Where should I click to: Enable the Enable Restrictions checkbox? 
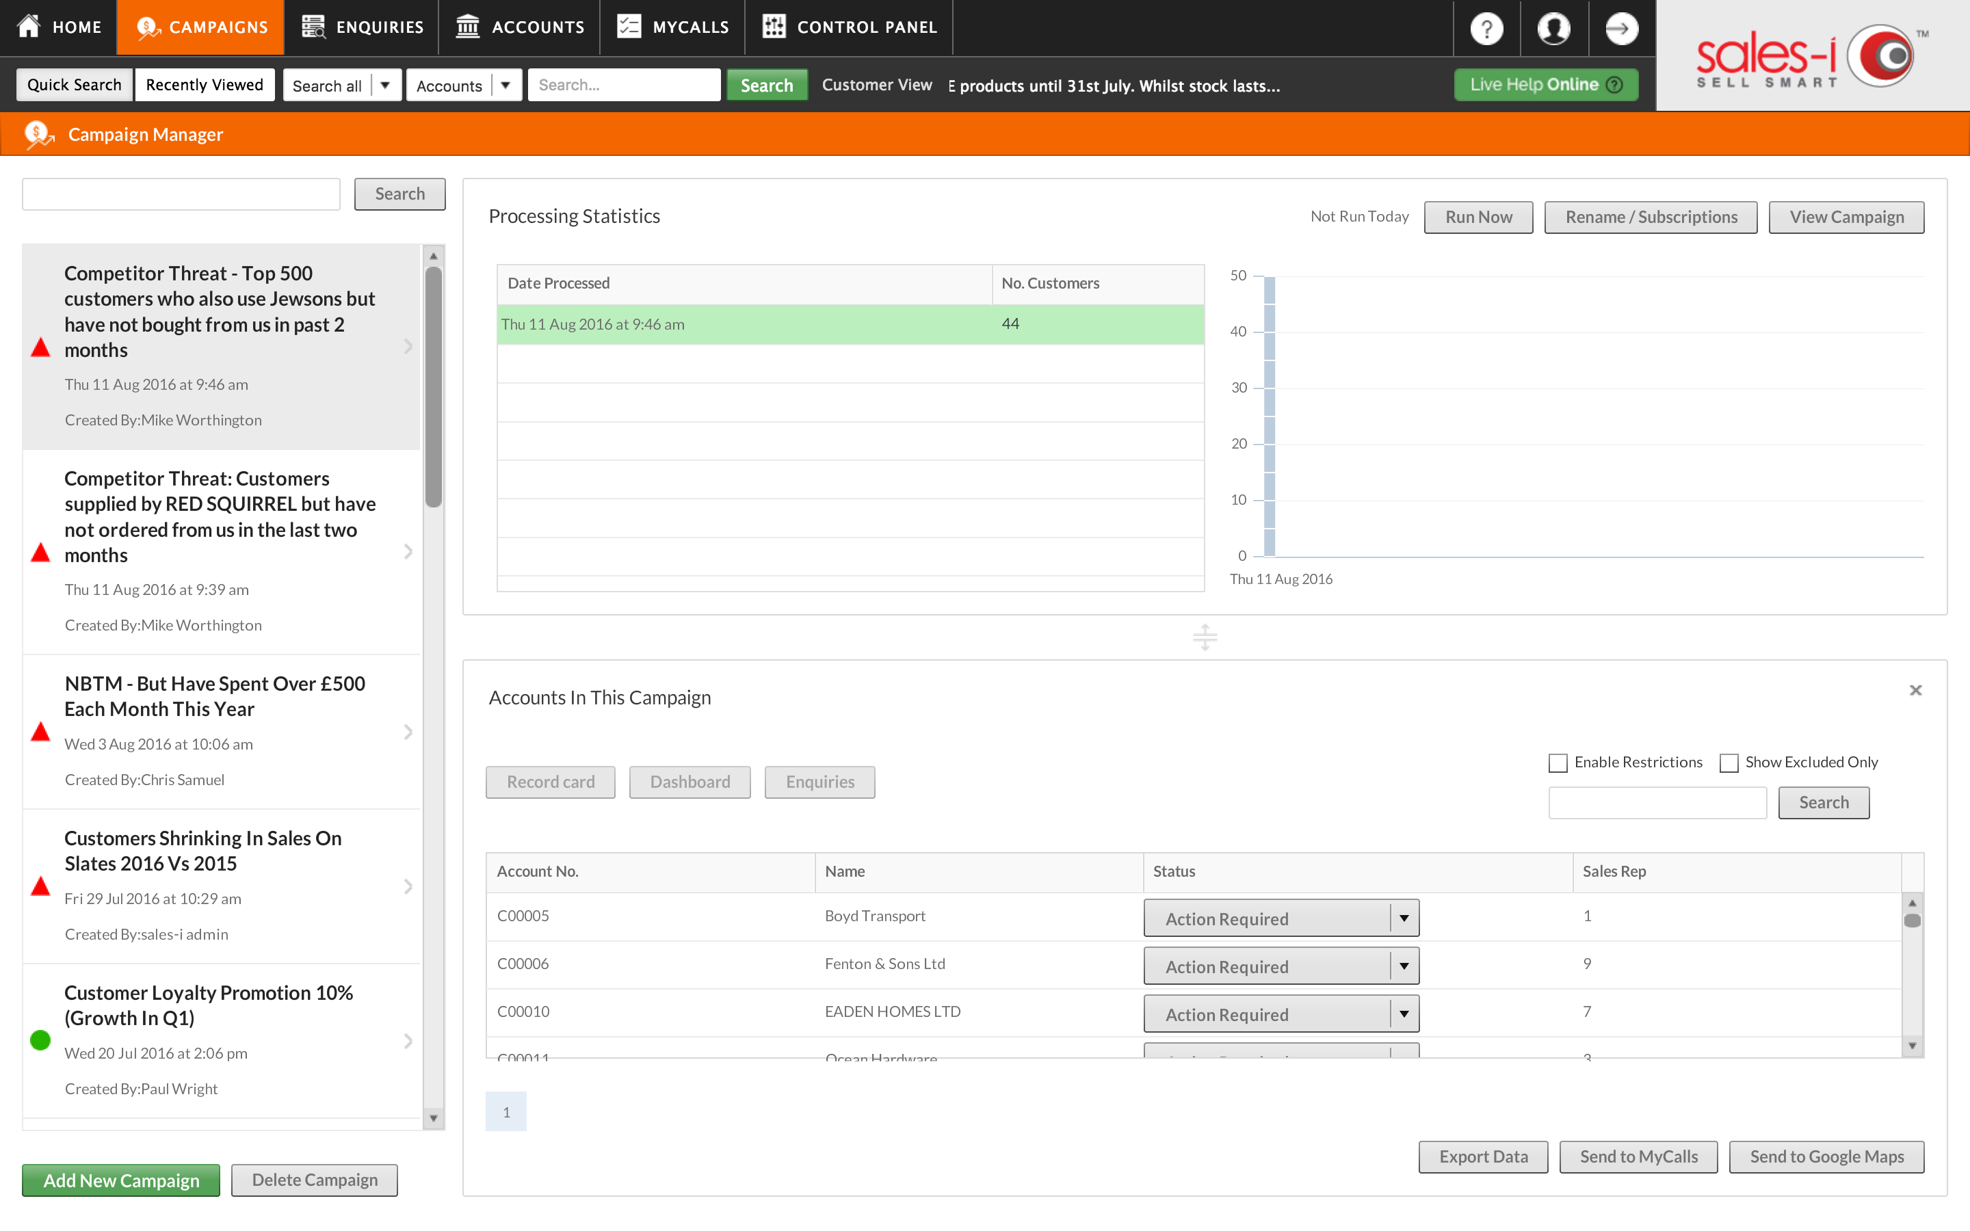1558,763
